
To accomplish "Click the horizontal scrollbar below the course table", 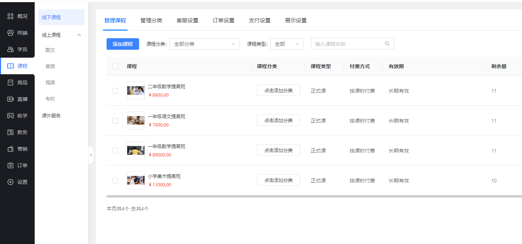I will pos(314,196).
